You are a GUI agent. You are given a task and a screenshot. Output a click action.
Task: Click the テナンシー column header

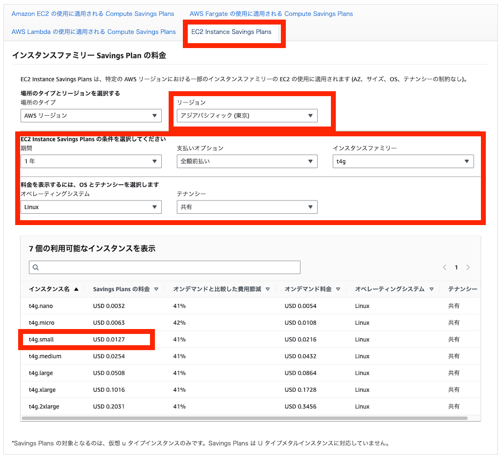463,289
